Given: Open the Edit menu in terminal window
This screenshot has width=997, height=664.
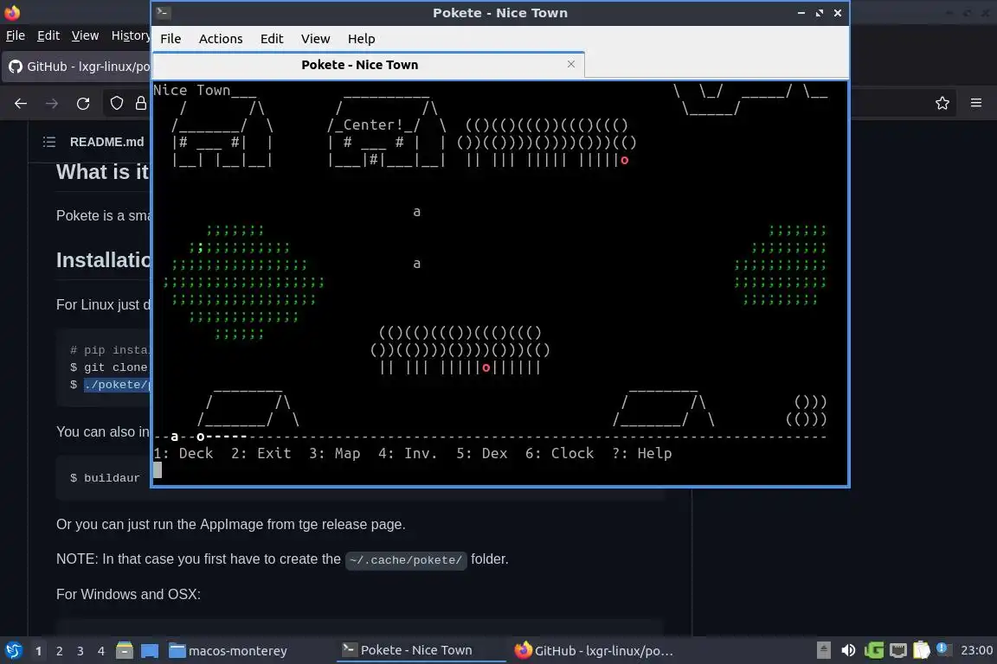Looking at the screenshot, I should click(272, 39).
